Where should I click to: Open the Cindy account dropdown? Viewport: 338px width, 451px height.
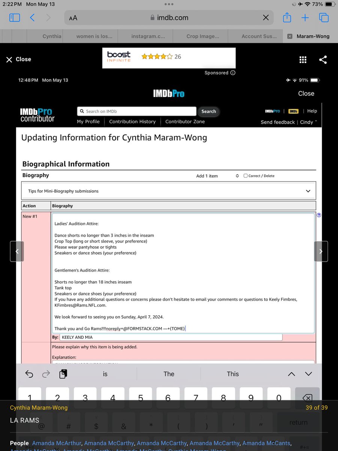(x=308, y=122)
